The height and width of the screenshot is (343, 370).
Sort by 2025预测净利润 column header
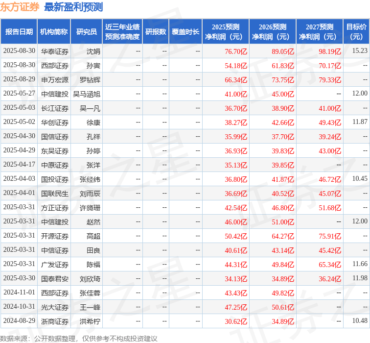coord(226,32)
